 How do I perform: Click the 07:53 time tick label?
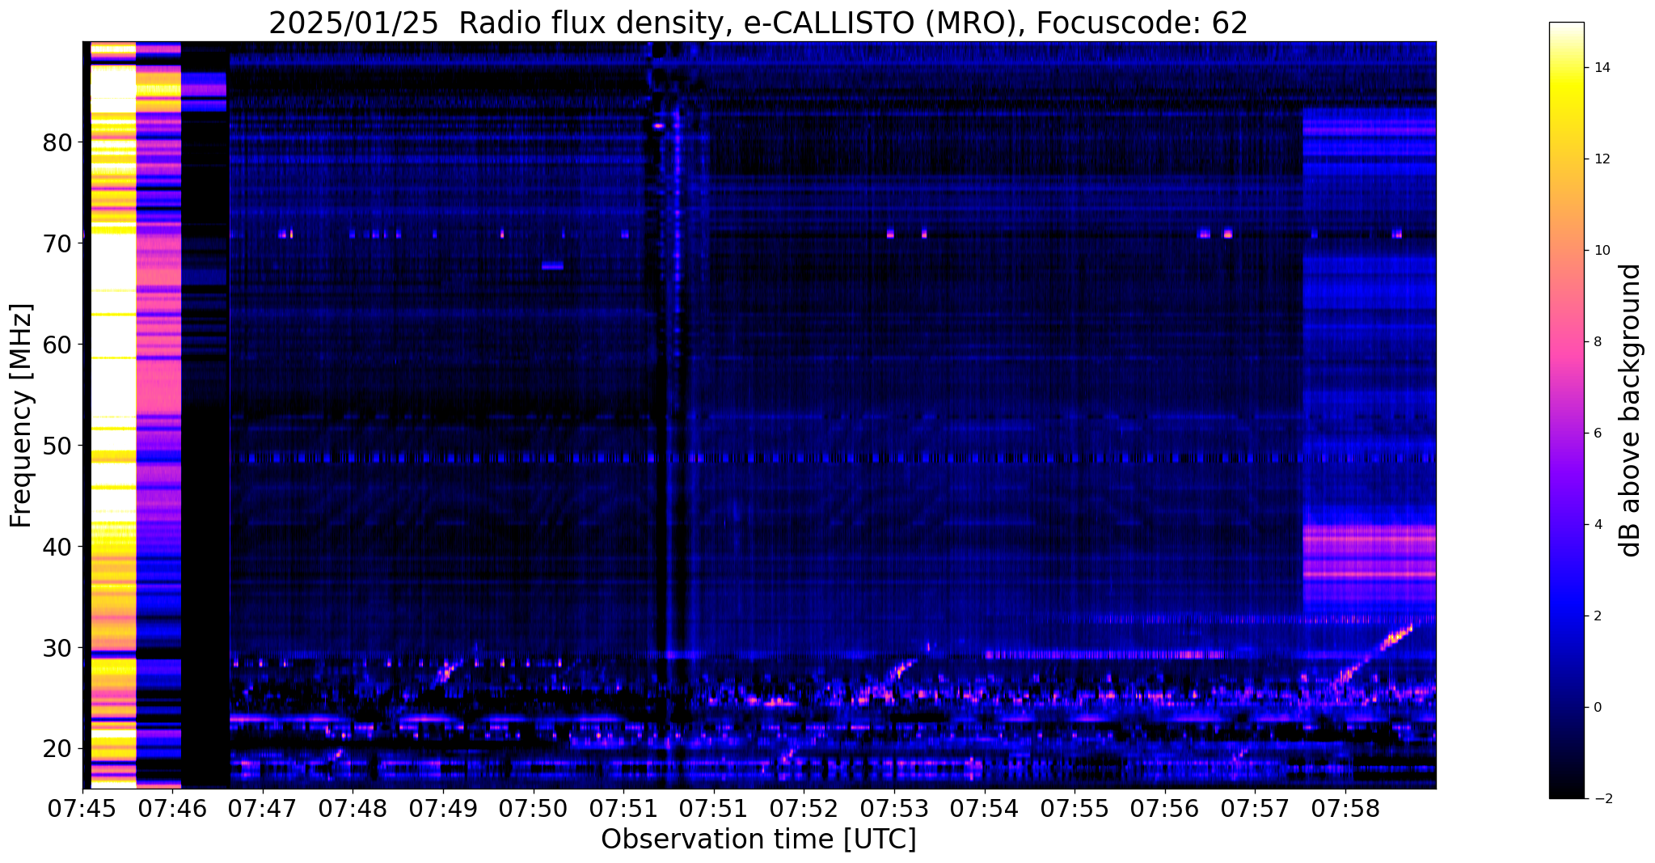coord(894,809)
